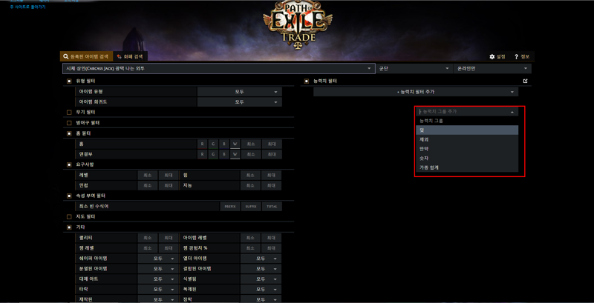Click the question mark 정보 icon
This screenshot has width=594, height=303.
click(516, 56)
